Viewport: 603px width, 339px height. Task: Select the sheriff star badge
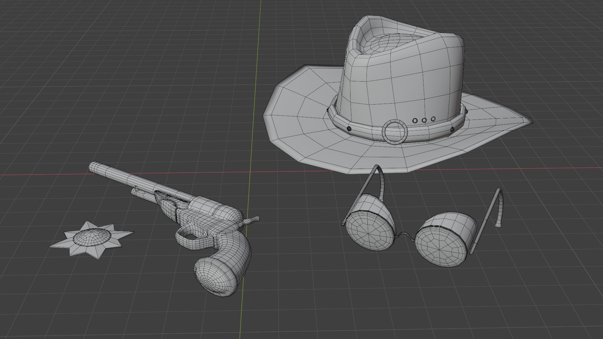91,240
